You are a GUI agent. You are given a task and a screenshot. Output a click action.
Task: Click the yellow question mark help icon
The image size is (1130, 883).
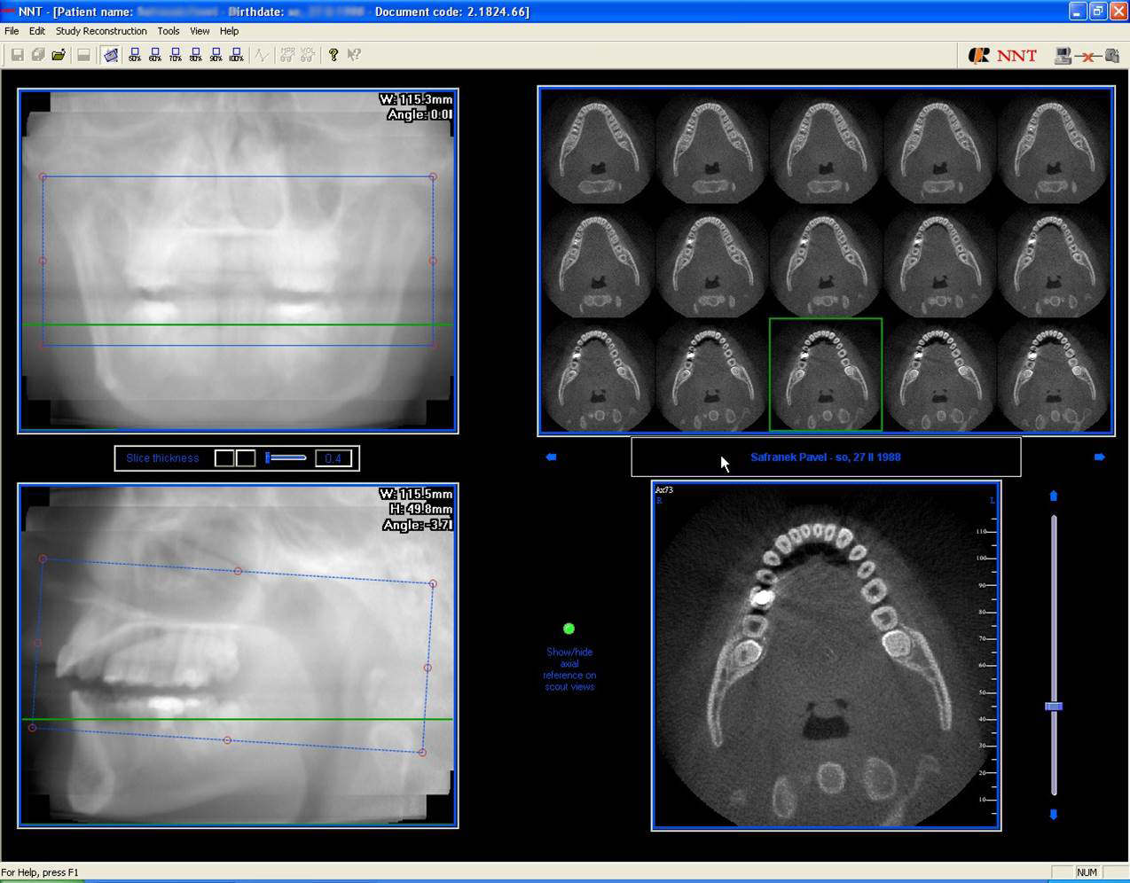click(334, 55)
